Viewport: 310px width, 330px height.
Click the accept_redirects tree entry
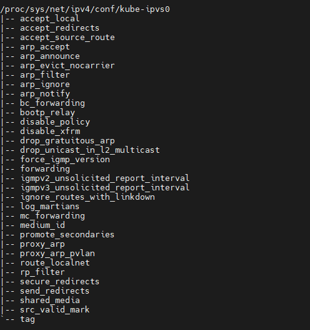[x=59, y=28]
